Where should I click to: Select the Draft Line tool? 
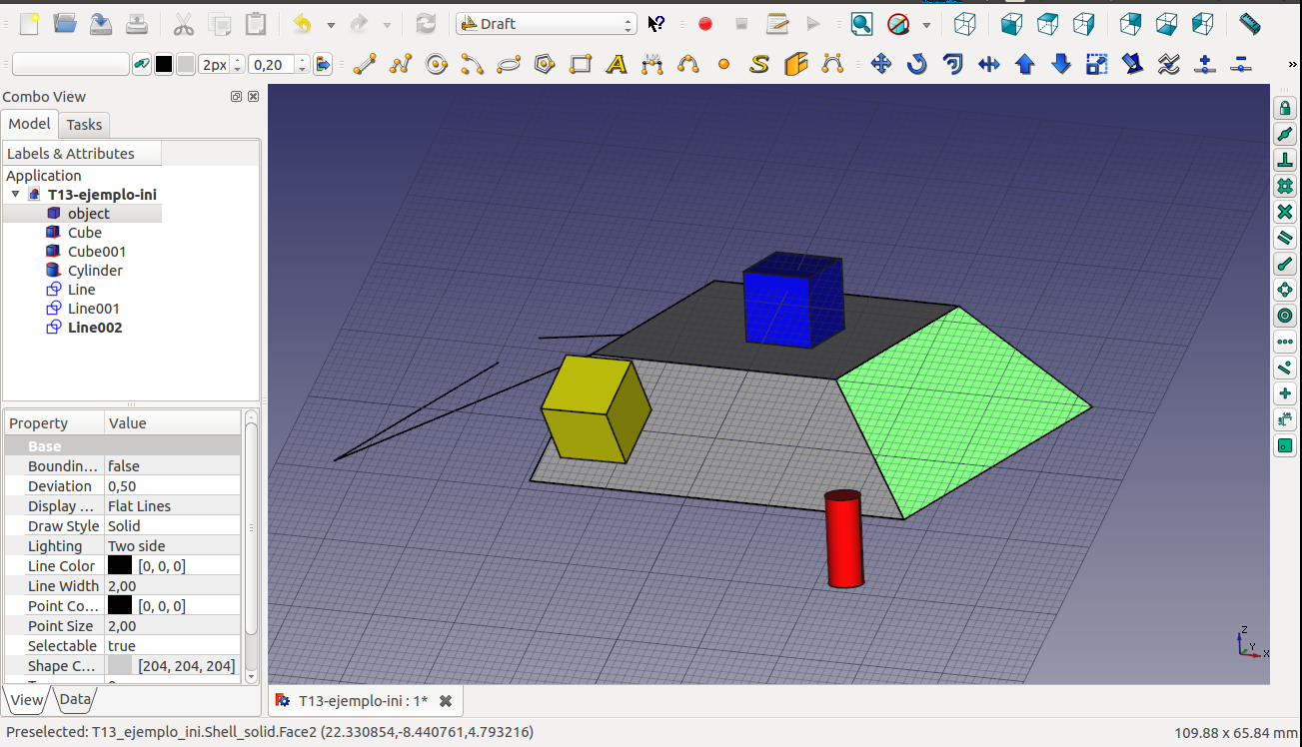tap(365, 65)
